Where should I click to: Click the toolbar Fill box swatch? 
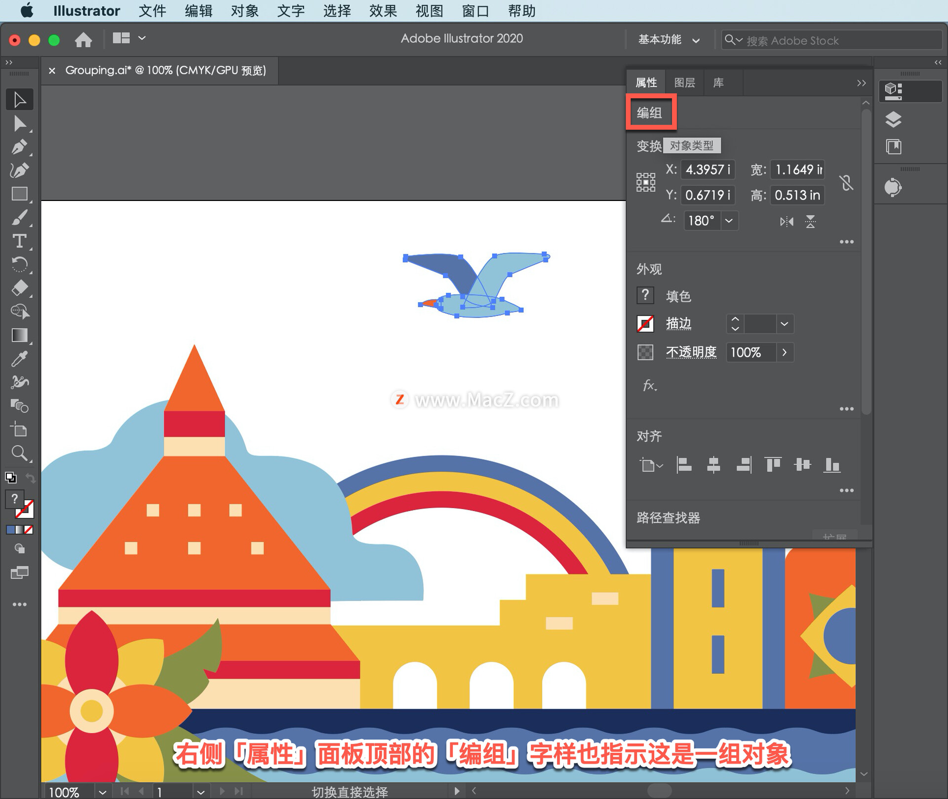pyautogui.click(x=14, y=499)
